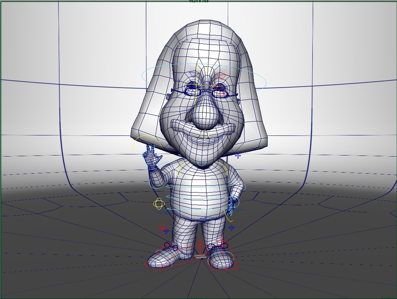This screenshot has width=397, height=299.
Task: Select the gray root control between the feet
Action: [200, 257]
